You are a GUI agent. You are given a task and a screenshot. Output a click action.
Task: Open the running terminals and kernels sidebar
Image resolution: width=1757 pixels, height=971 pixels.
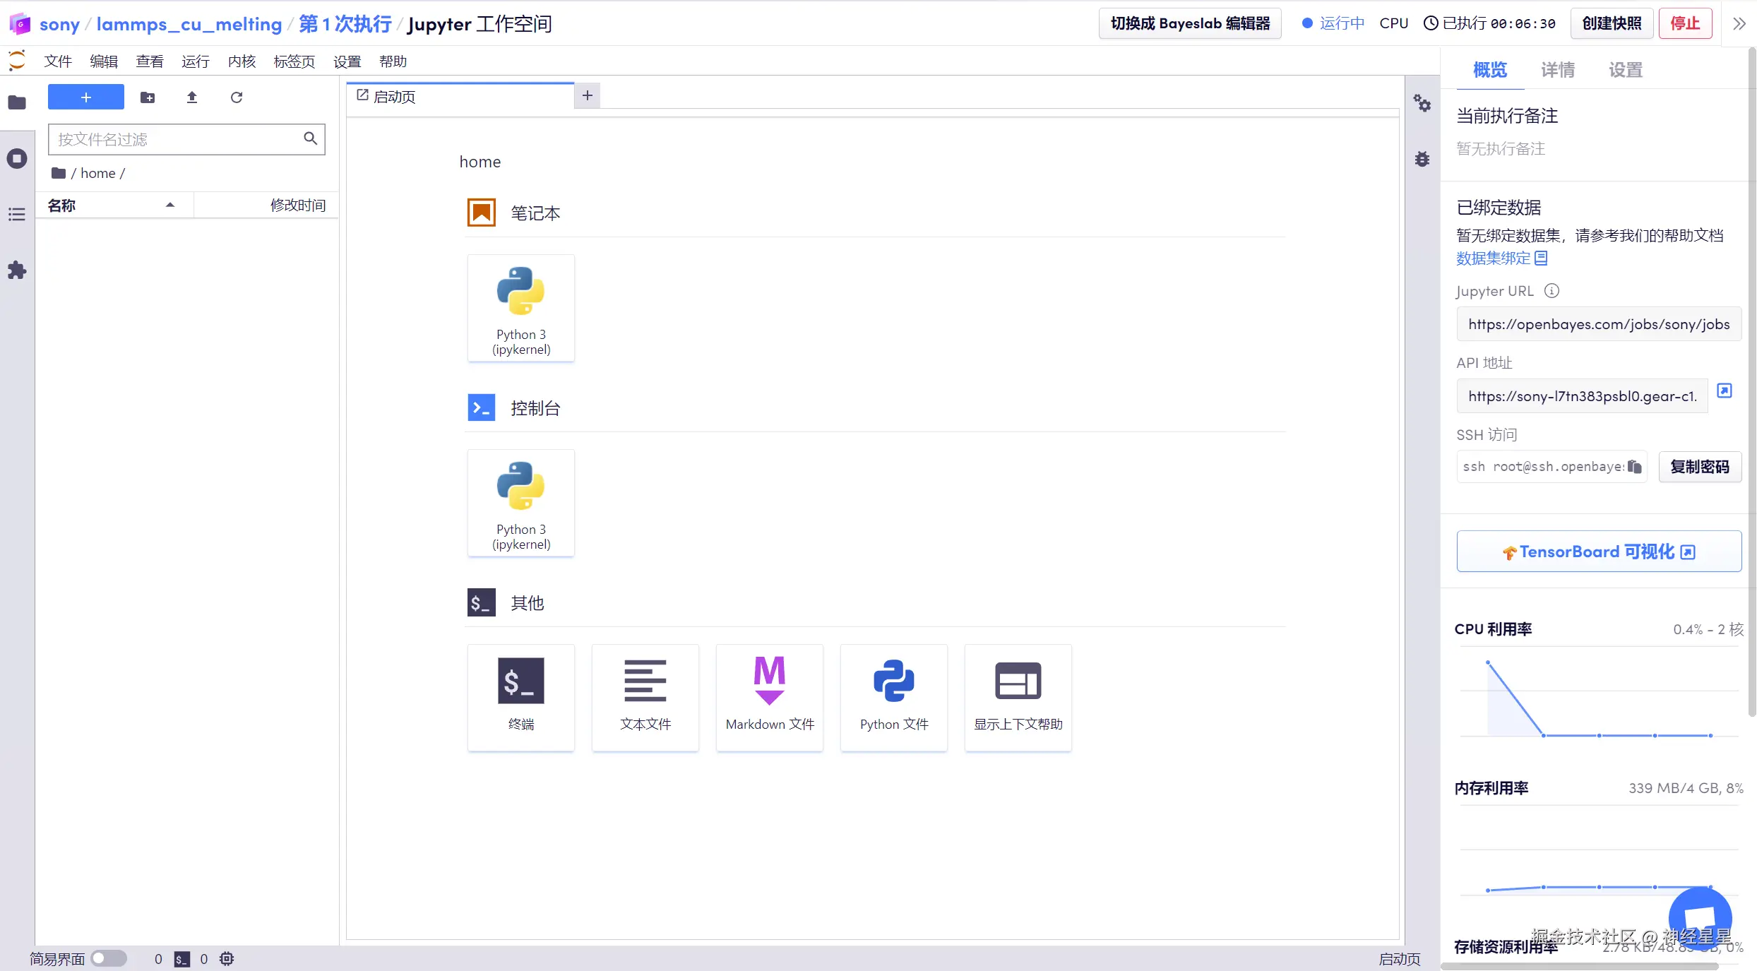[17, 158]
